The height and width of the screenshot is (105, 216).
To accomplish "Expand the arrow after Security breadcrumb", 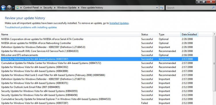I will [x=55, y=8].
